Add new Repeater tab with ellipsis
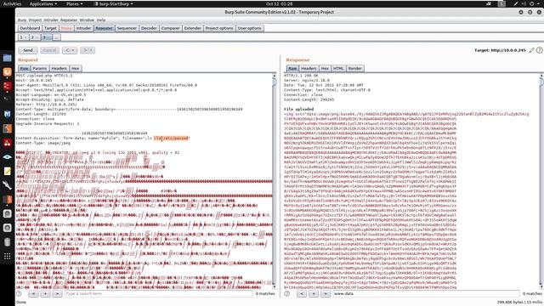The image size is (544, 306). [57, 37]
